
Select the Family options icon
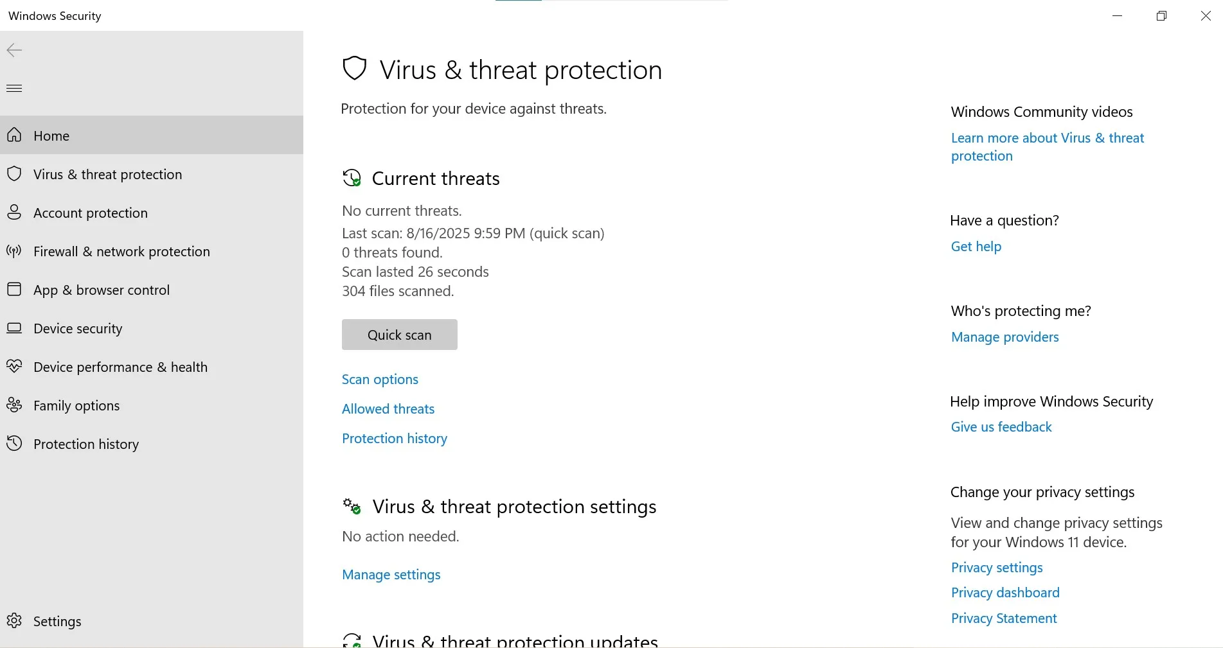pos(13,405)
